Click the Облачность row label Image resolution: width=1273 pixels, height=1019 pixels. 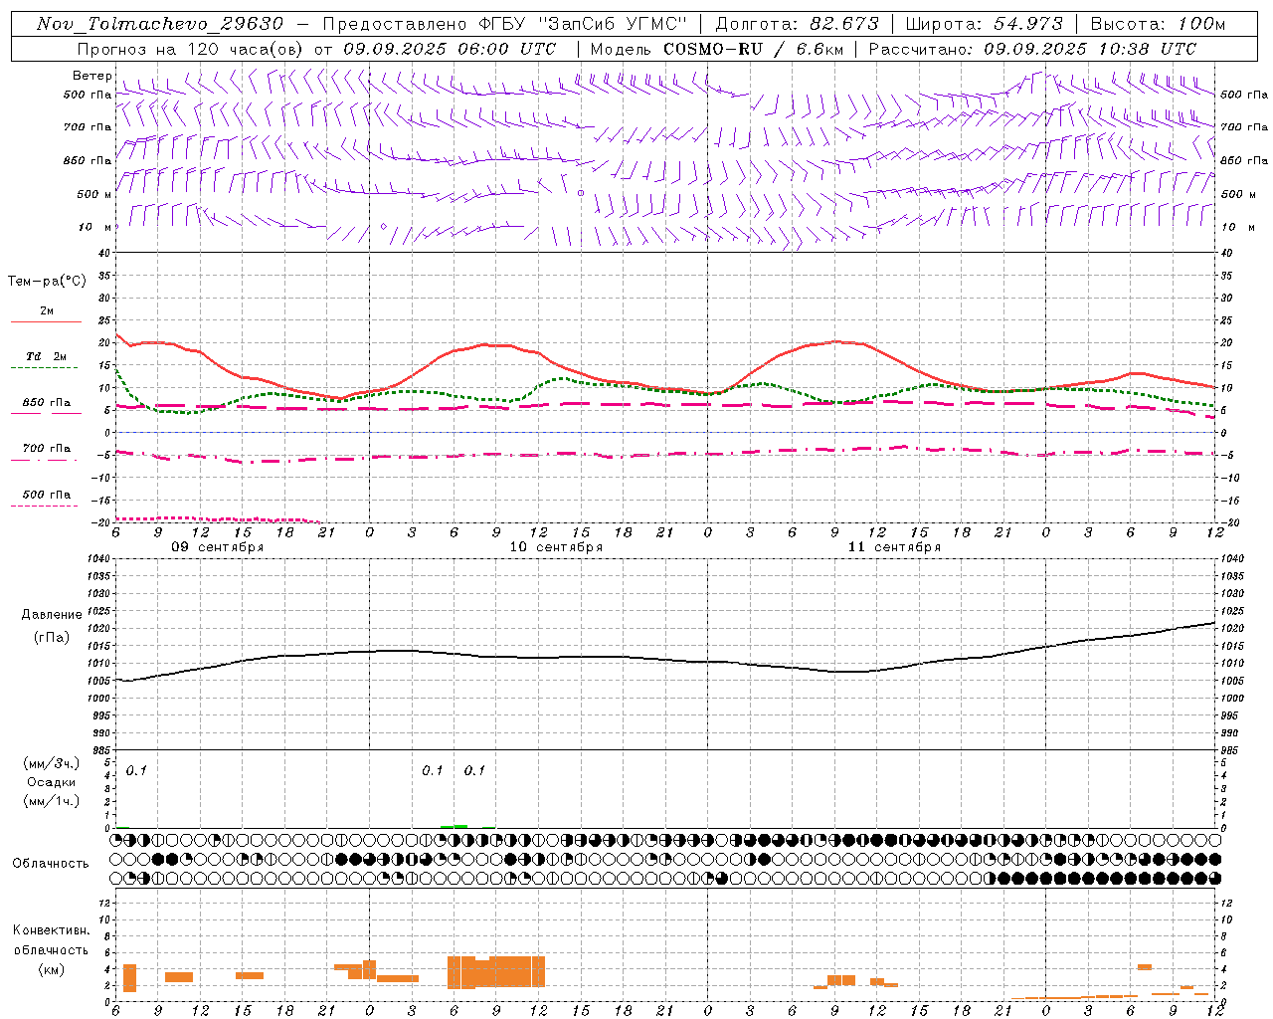coord(51,863)
